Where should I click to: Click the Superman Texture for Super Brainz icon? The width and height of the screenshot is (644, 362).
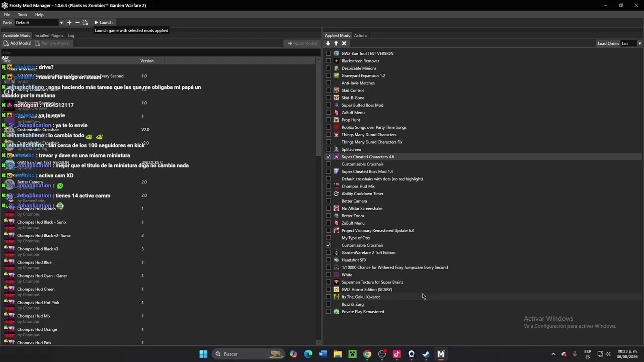(x=337, y=282)
